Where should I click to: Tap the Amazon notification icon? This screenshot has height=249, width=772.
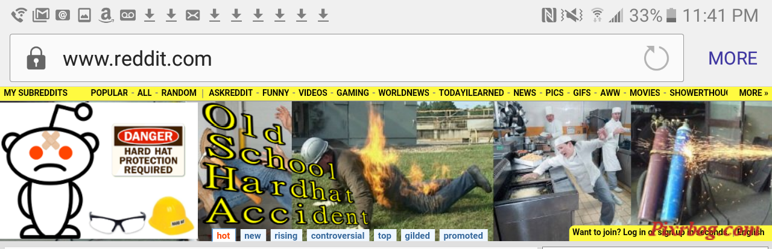click(x=106, y=15)
